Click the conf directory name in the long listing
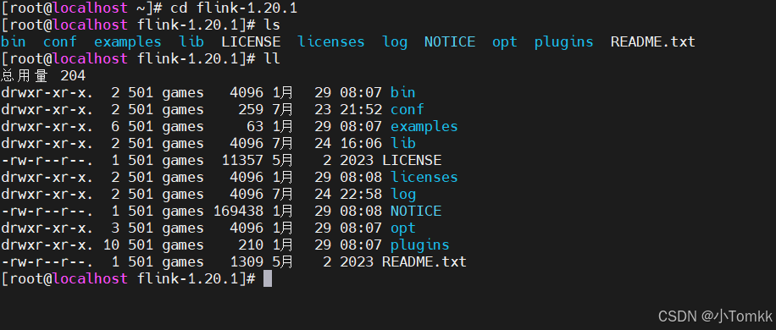776x330 pixels. click(x=407, y=109)
